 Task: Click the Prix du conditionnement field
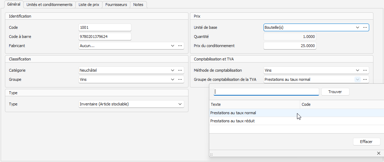pos(290,46)
